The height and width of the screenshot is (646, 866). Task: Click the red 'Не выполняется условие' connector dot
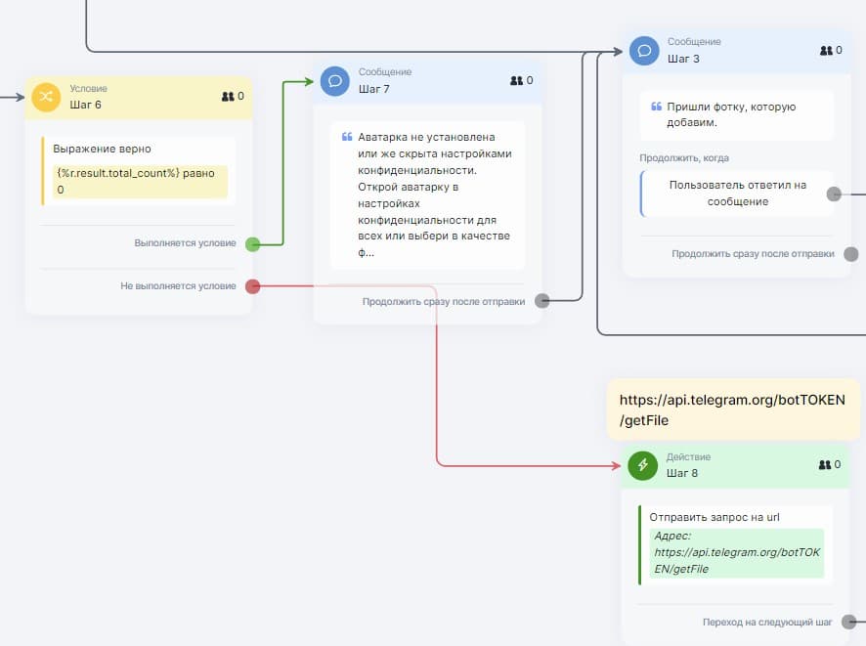252,286
